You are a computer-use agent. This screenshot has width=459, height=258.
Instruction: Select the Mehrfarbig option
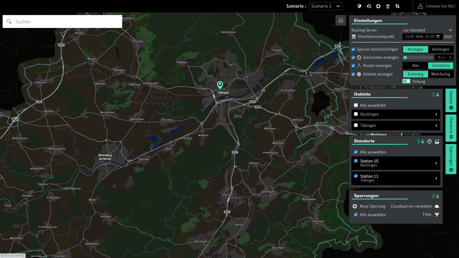[x=441, y=74]
